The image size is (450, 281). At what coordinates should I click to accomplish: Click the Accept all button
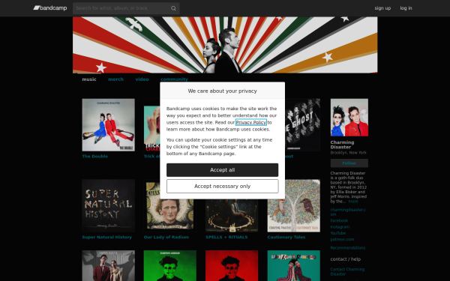pyautogui.click(x=223, y=170)
